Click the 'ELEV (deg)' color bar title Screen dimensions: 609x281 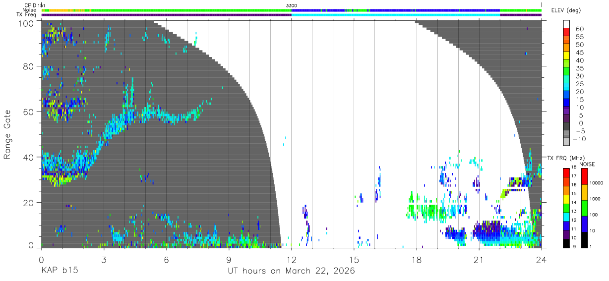point(566,10)
